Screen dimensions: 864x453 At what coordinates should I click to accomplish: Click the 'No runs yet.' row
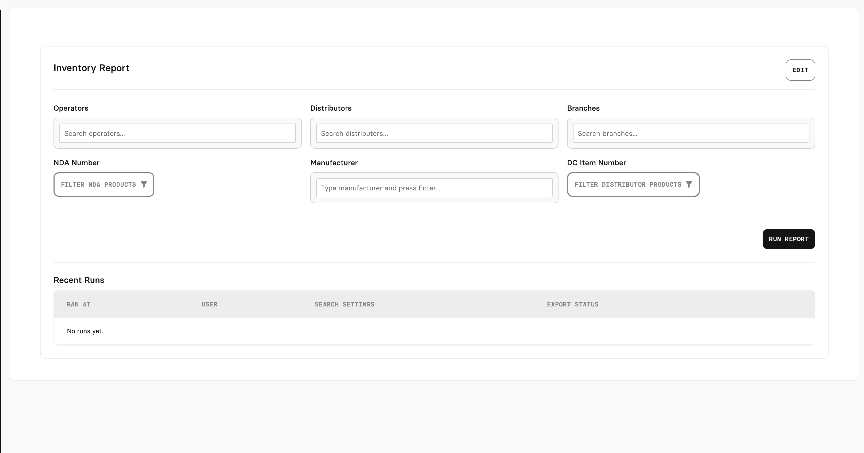(x=85, y=331)
